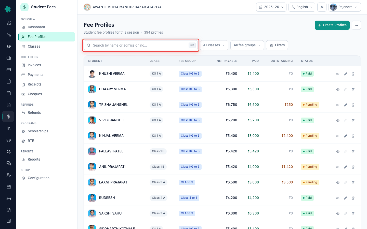Open Invoices in the sidebar
This screenshot has height=229, width=367.
[47, 65]
